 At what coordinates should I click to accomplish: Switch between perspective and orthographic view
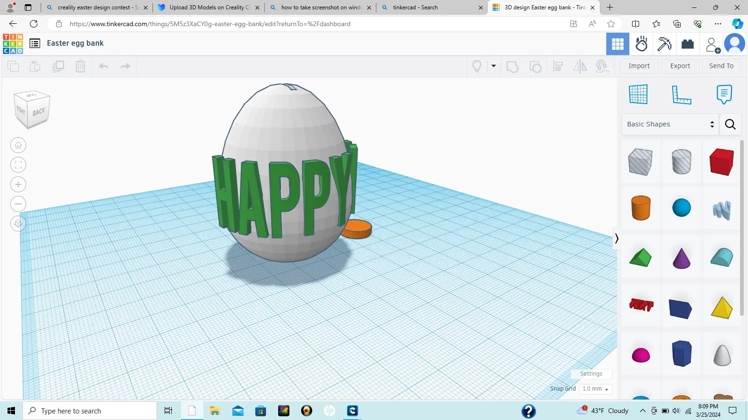pos(18,223)
